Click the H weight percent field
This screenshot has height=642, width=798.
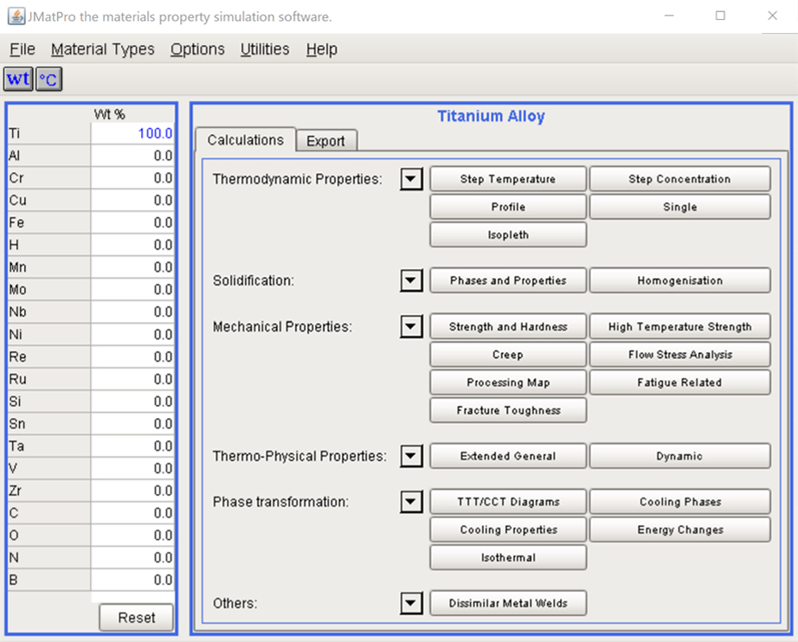(x=132, y=245)
